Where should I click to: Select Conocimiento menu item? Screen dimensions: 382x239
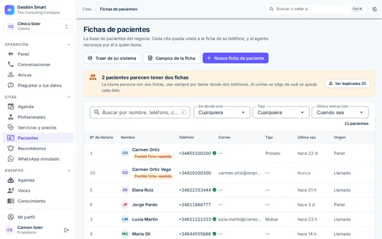pyautogui.click(x=38, y=201)
